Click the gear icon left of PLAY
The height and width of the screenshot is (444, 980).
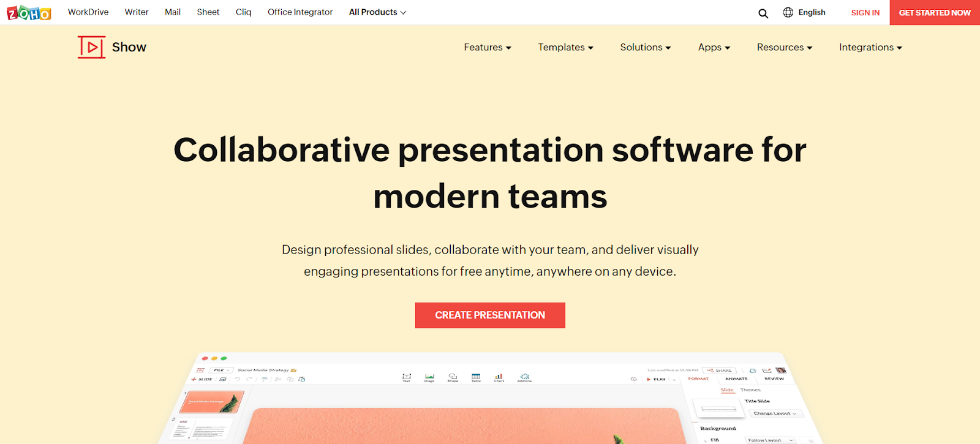[x=633, y=379]
